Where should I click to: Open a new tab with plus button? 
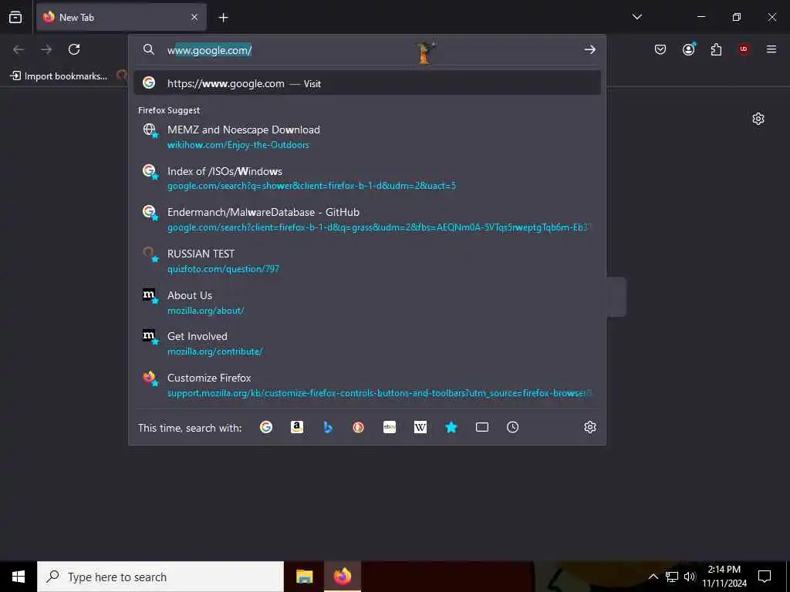pyautogui.click(x=223, y=18)
